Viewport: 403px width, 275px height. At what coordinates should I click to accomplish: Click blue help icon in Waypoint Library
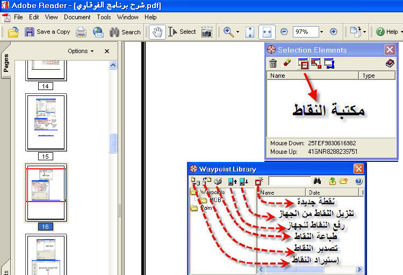tap(358, 181)
